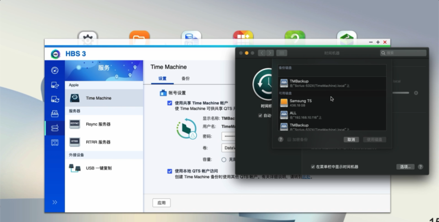Click the RSYNC server icon
This screenshot has height=222, width=439.
(74, 124)
